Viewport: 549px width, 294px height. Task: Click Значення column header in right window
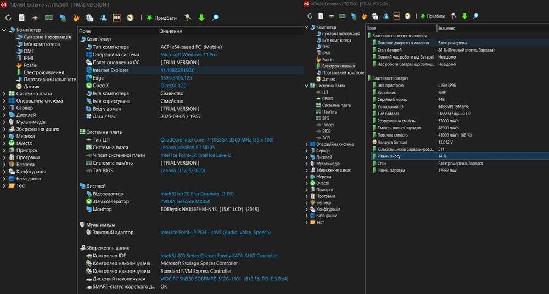pyautogui.click(x=492, y=29)
